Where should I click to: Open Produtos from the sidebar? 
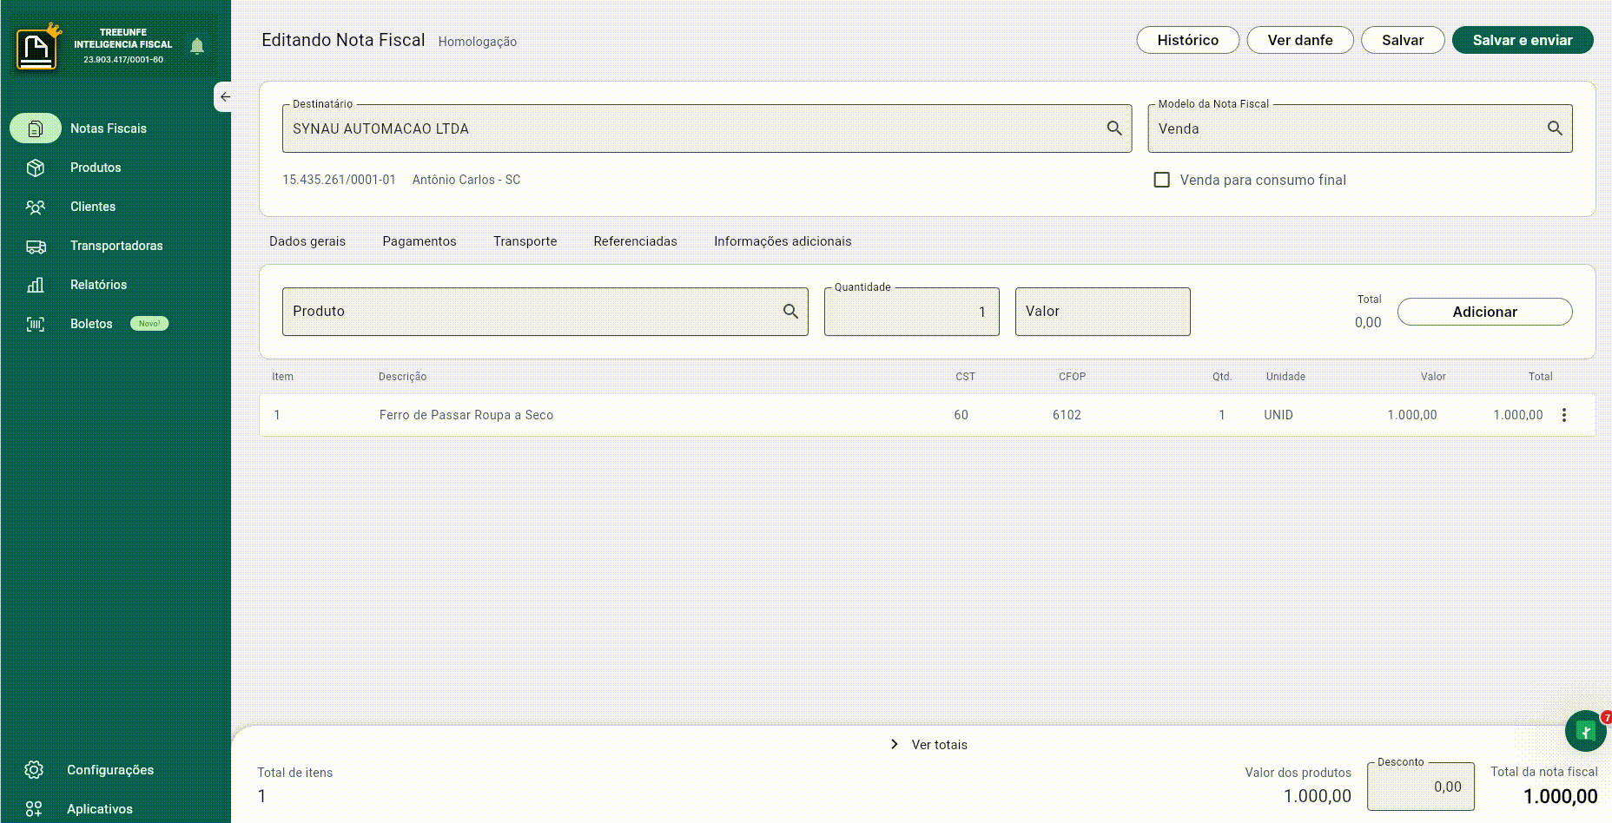(x=95, y=168)
